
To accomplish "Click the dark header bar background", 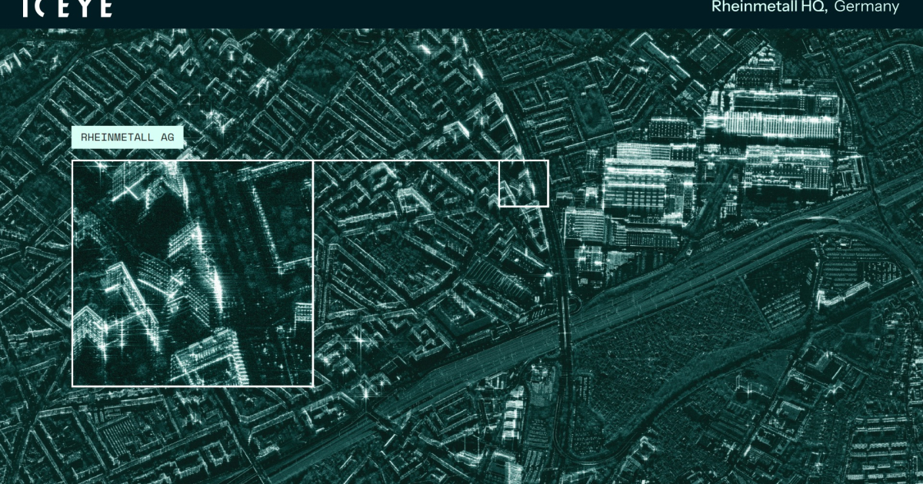I will pos(385,12).
